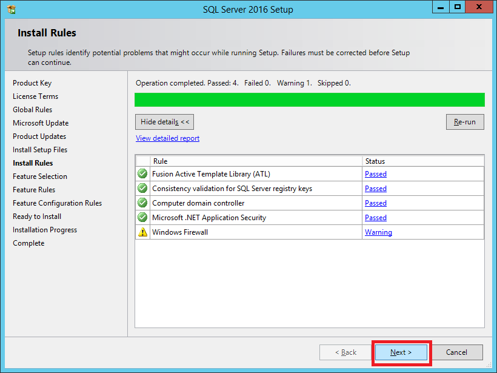The height and width of the screenshot is (373, 497).
Task: Click yellow warning icon beside Windows Firewall
Action: tap(142, 232)
